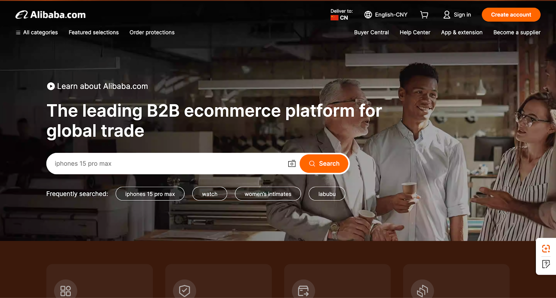556x298 pixels.
Task: Click the payment card icon on card
Action: pos(303,290)
